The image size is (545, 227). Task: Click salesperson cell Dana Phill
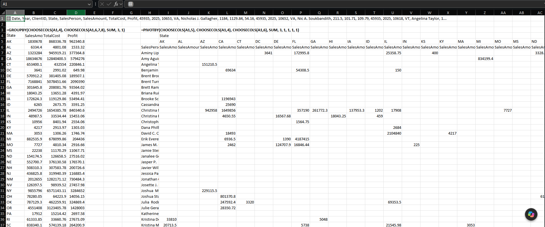[150, 127]
